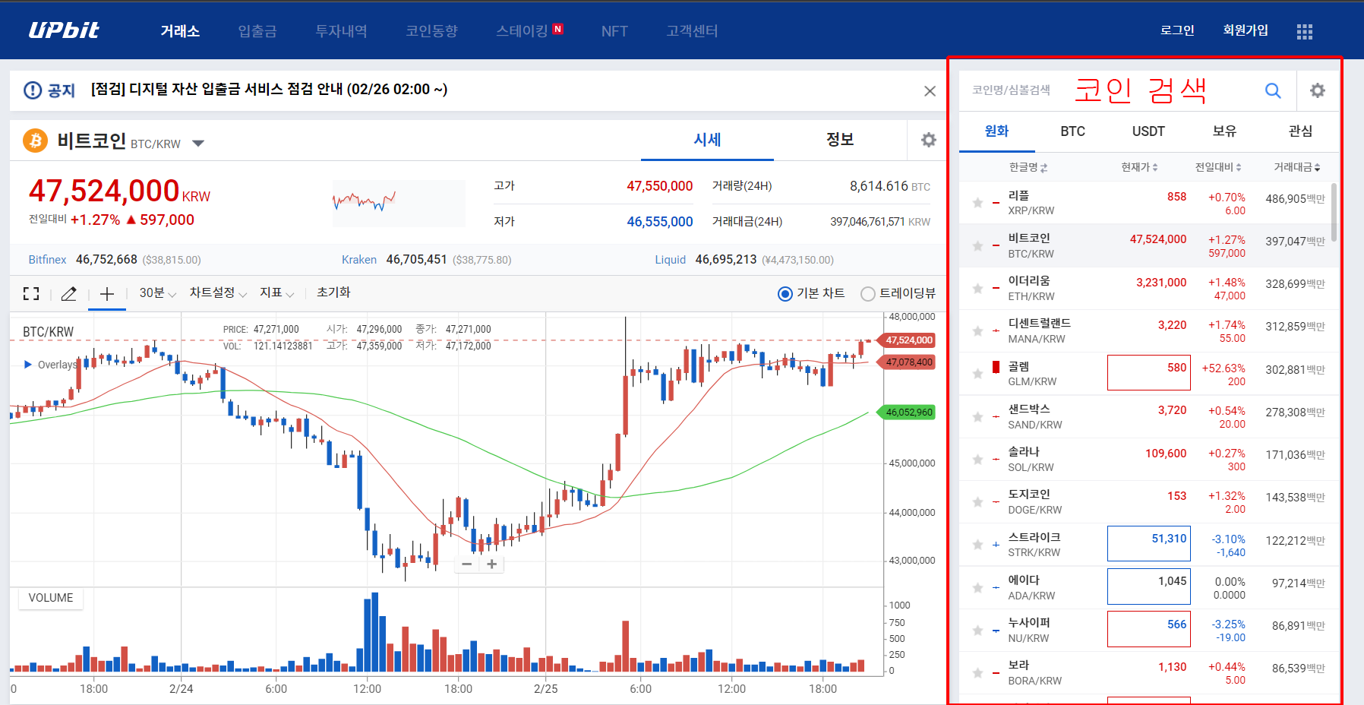Click the coin search magnifier icon
1364x705 pixels.
click(x=1273, y=91)
